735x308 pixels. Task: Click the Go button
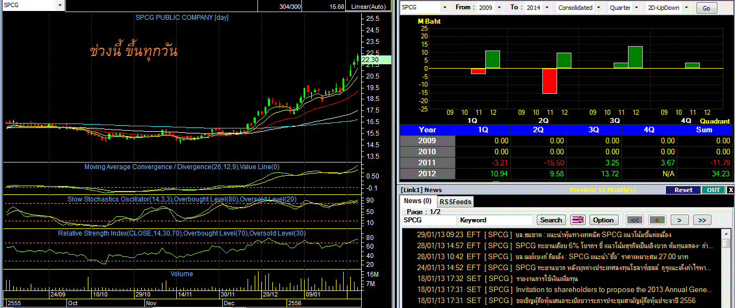coord(706,8)
